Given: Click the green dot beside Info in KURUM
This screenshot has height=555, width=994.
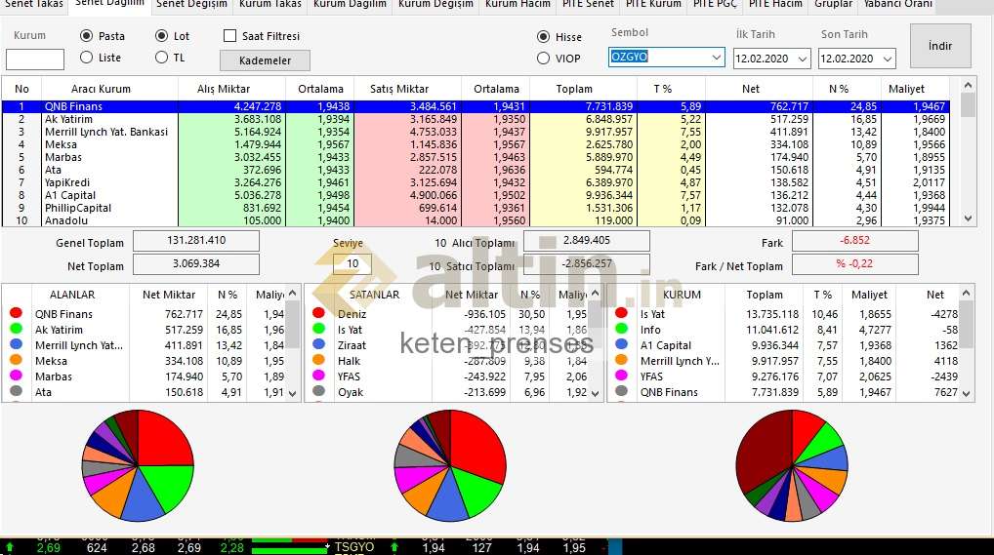Looking at the screenshot, I should (621, 328).
